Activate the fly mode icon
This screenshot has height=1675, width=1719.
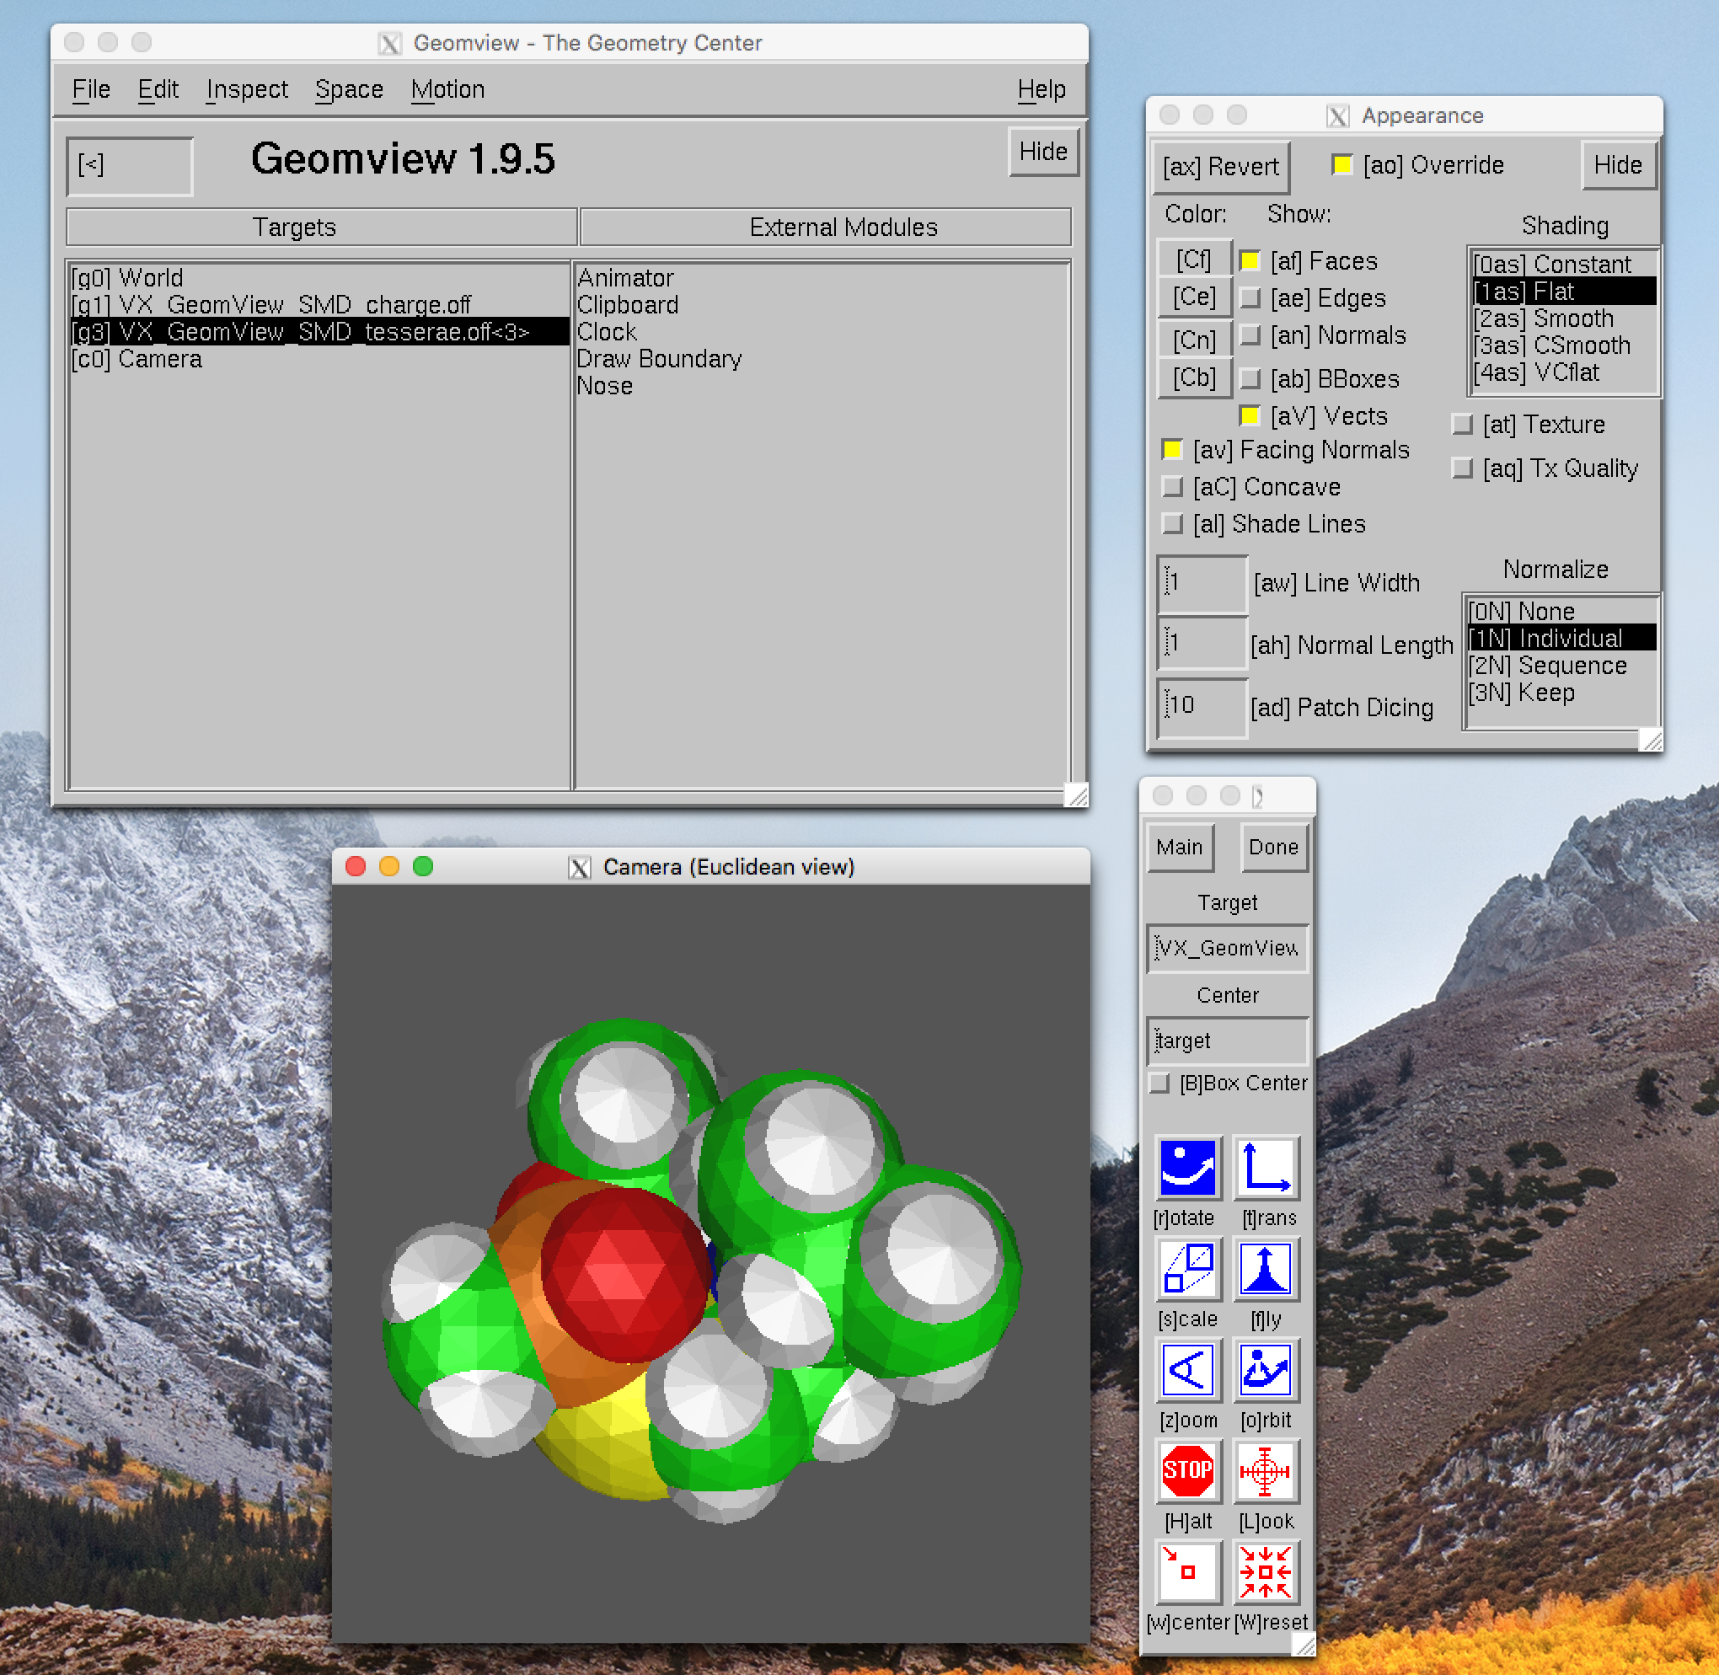pyautogui.click(x=1265, y=1269)
